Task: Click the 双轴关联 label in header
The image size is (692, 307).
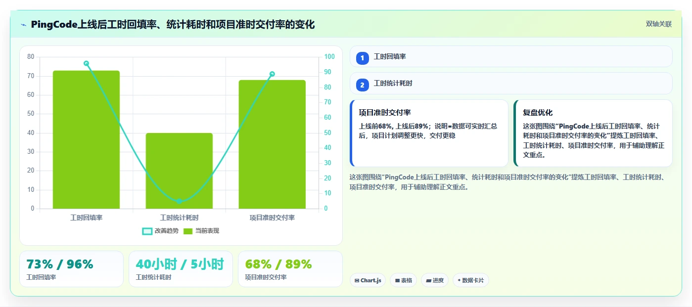Action: [658, 24]
